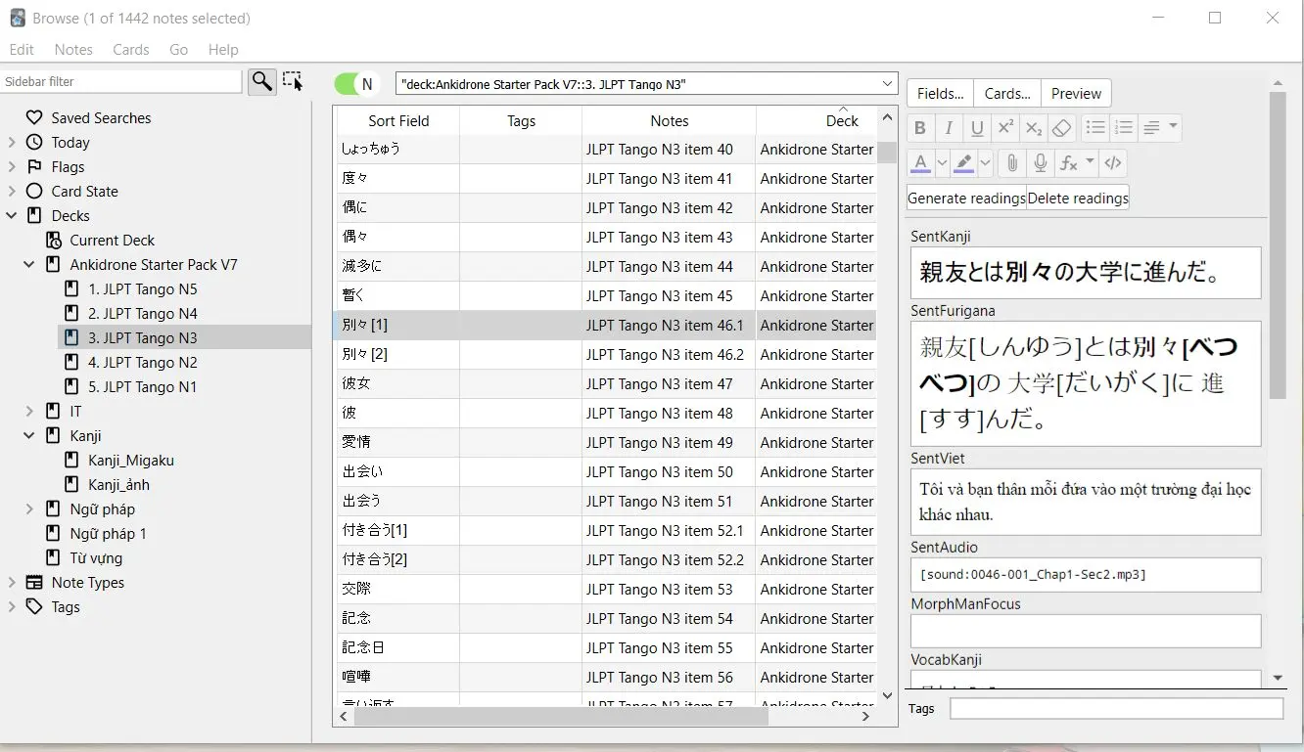
Task: Open the Cards menu
Action: pos(130,49)
